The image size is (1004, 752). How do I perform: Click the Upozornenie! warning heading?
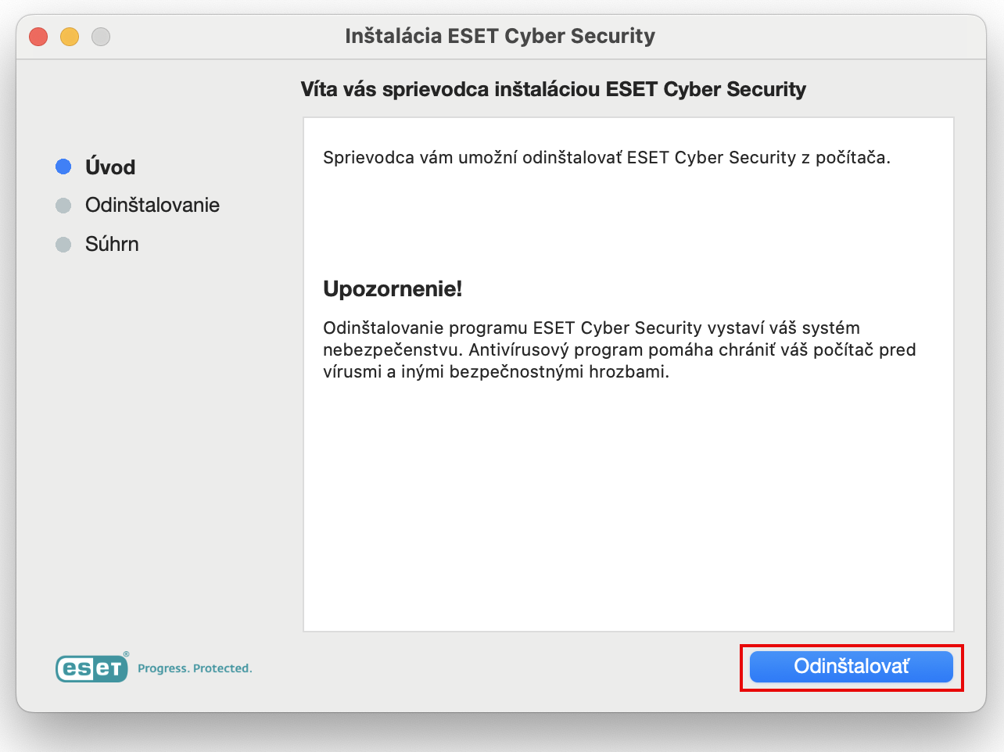[393, 289]
